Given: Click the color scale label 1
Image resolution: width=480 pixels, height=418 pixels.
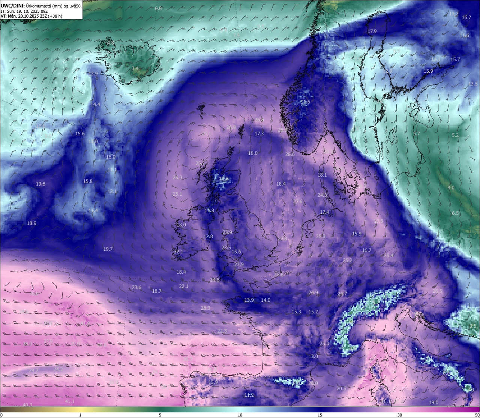Looking at the screenshot, I should click(x=80, y=415).
